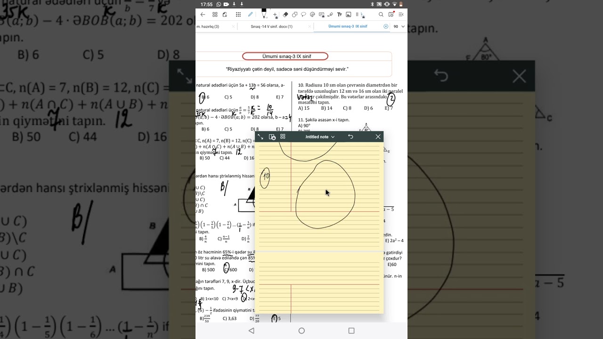Open the floating notes panel icon
This screenshot has height=339, width=603.
[x=391, y=15]
